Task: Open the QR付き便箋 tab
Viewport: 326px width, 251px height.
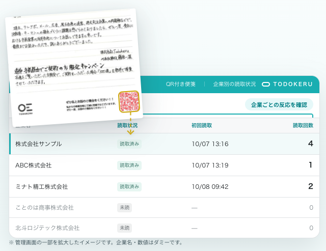Action: click(181, 84)
